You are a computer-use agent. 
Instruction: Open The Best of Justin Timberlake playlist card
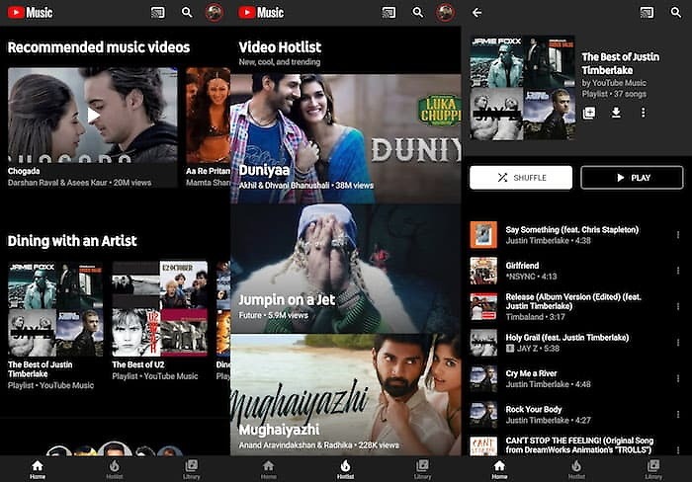click(55, 326)
